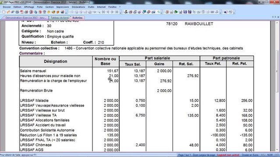Click Dossier en Euros in status bar
The height and width of the screenshot is (157, 280).
point(250,155)
